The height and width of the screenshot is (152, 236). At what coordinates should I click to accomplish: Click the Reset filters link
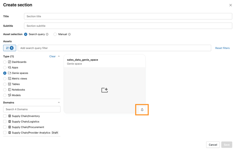[222, 48]
